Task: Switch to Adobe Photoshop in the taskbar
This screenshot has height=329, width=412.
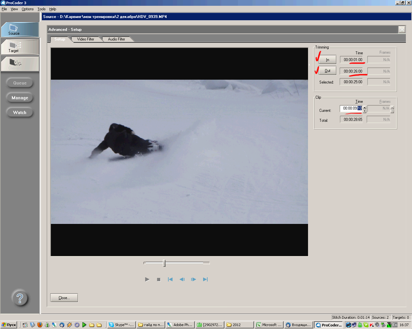Action: click(180, 325)
